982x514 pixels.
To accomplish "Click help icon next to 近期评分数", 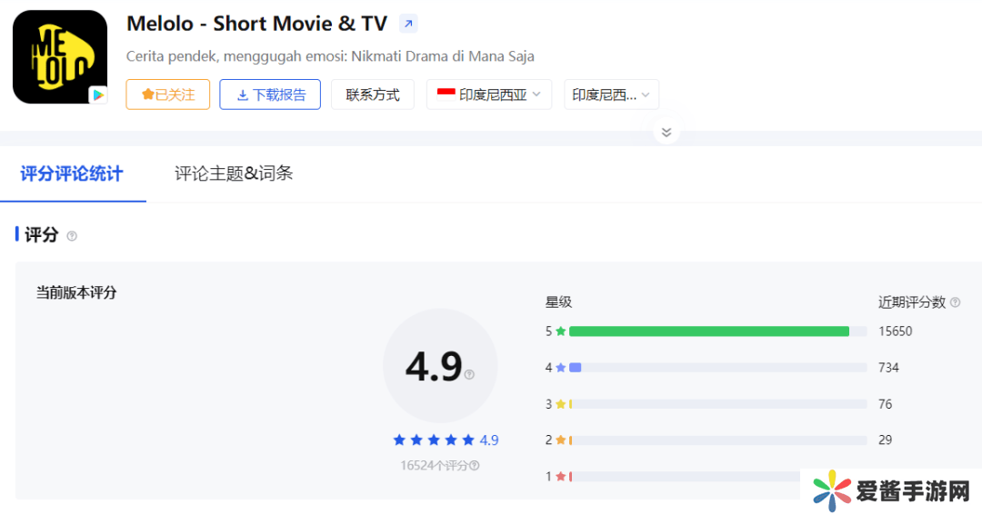I will point(955,302).
